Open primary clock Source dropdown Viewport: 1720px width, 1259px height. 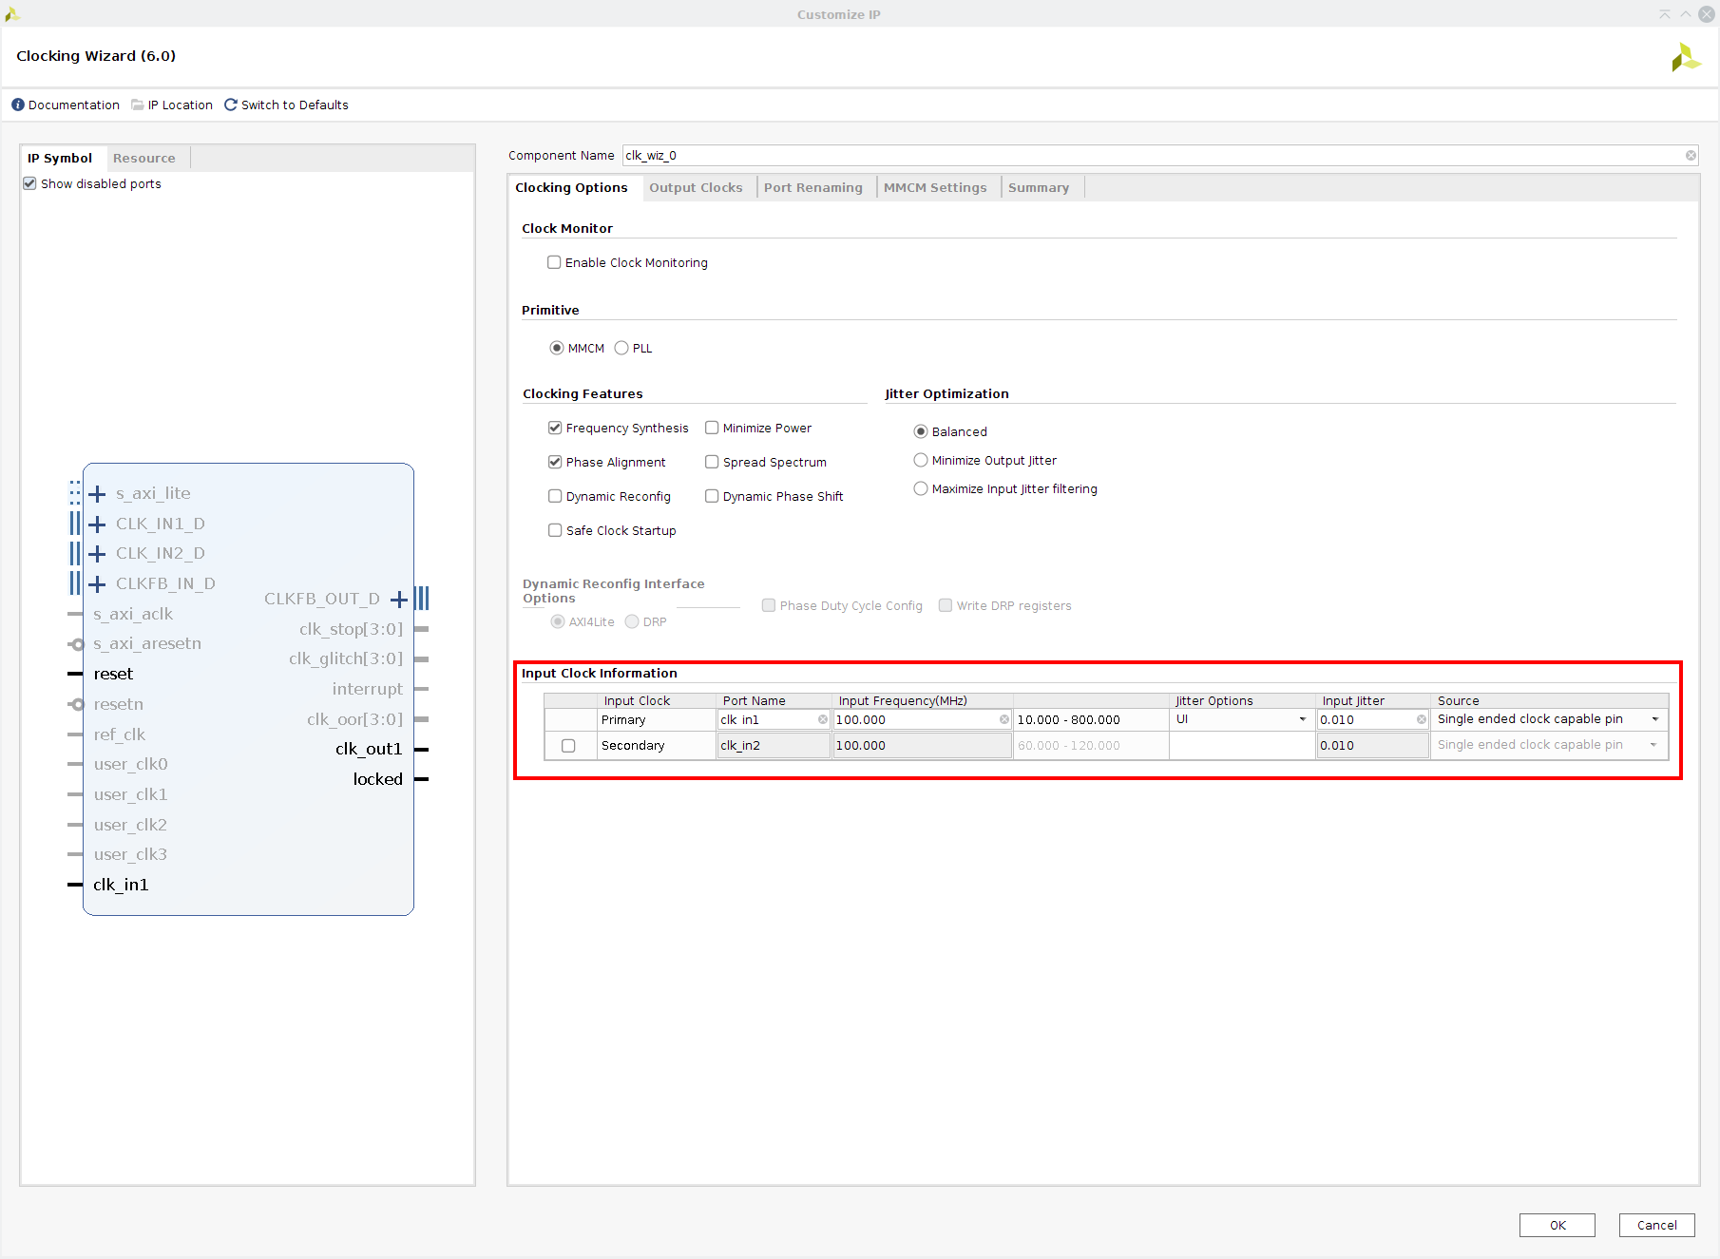1654,720
